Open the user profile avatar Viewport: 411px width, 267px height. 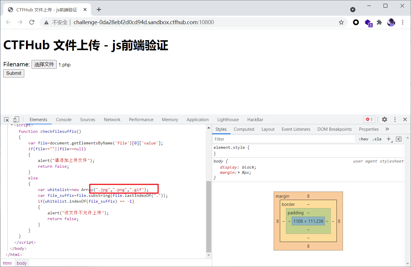[x=391, y=22]
